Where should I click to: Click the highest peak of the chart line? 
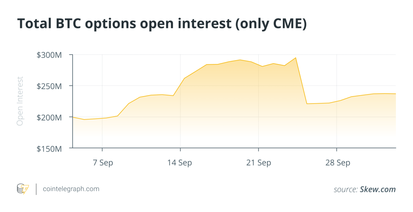[296, 58]
